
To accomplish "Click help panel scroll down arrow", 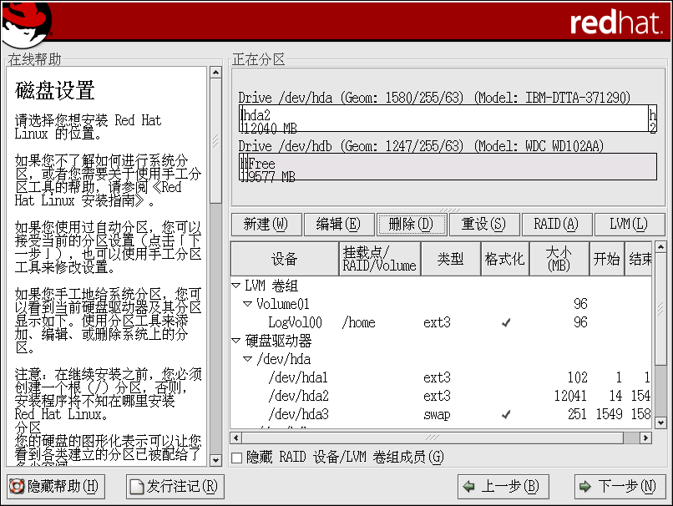I will (216, 461).
